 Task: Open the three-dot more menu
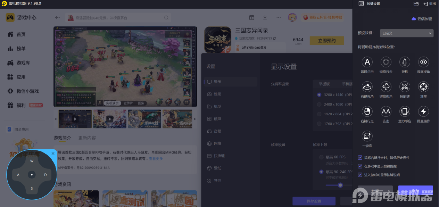point(279,17)
